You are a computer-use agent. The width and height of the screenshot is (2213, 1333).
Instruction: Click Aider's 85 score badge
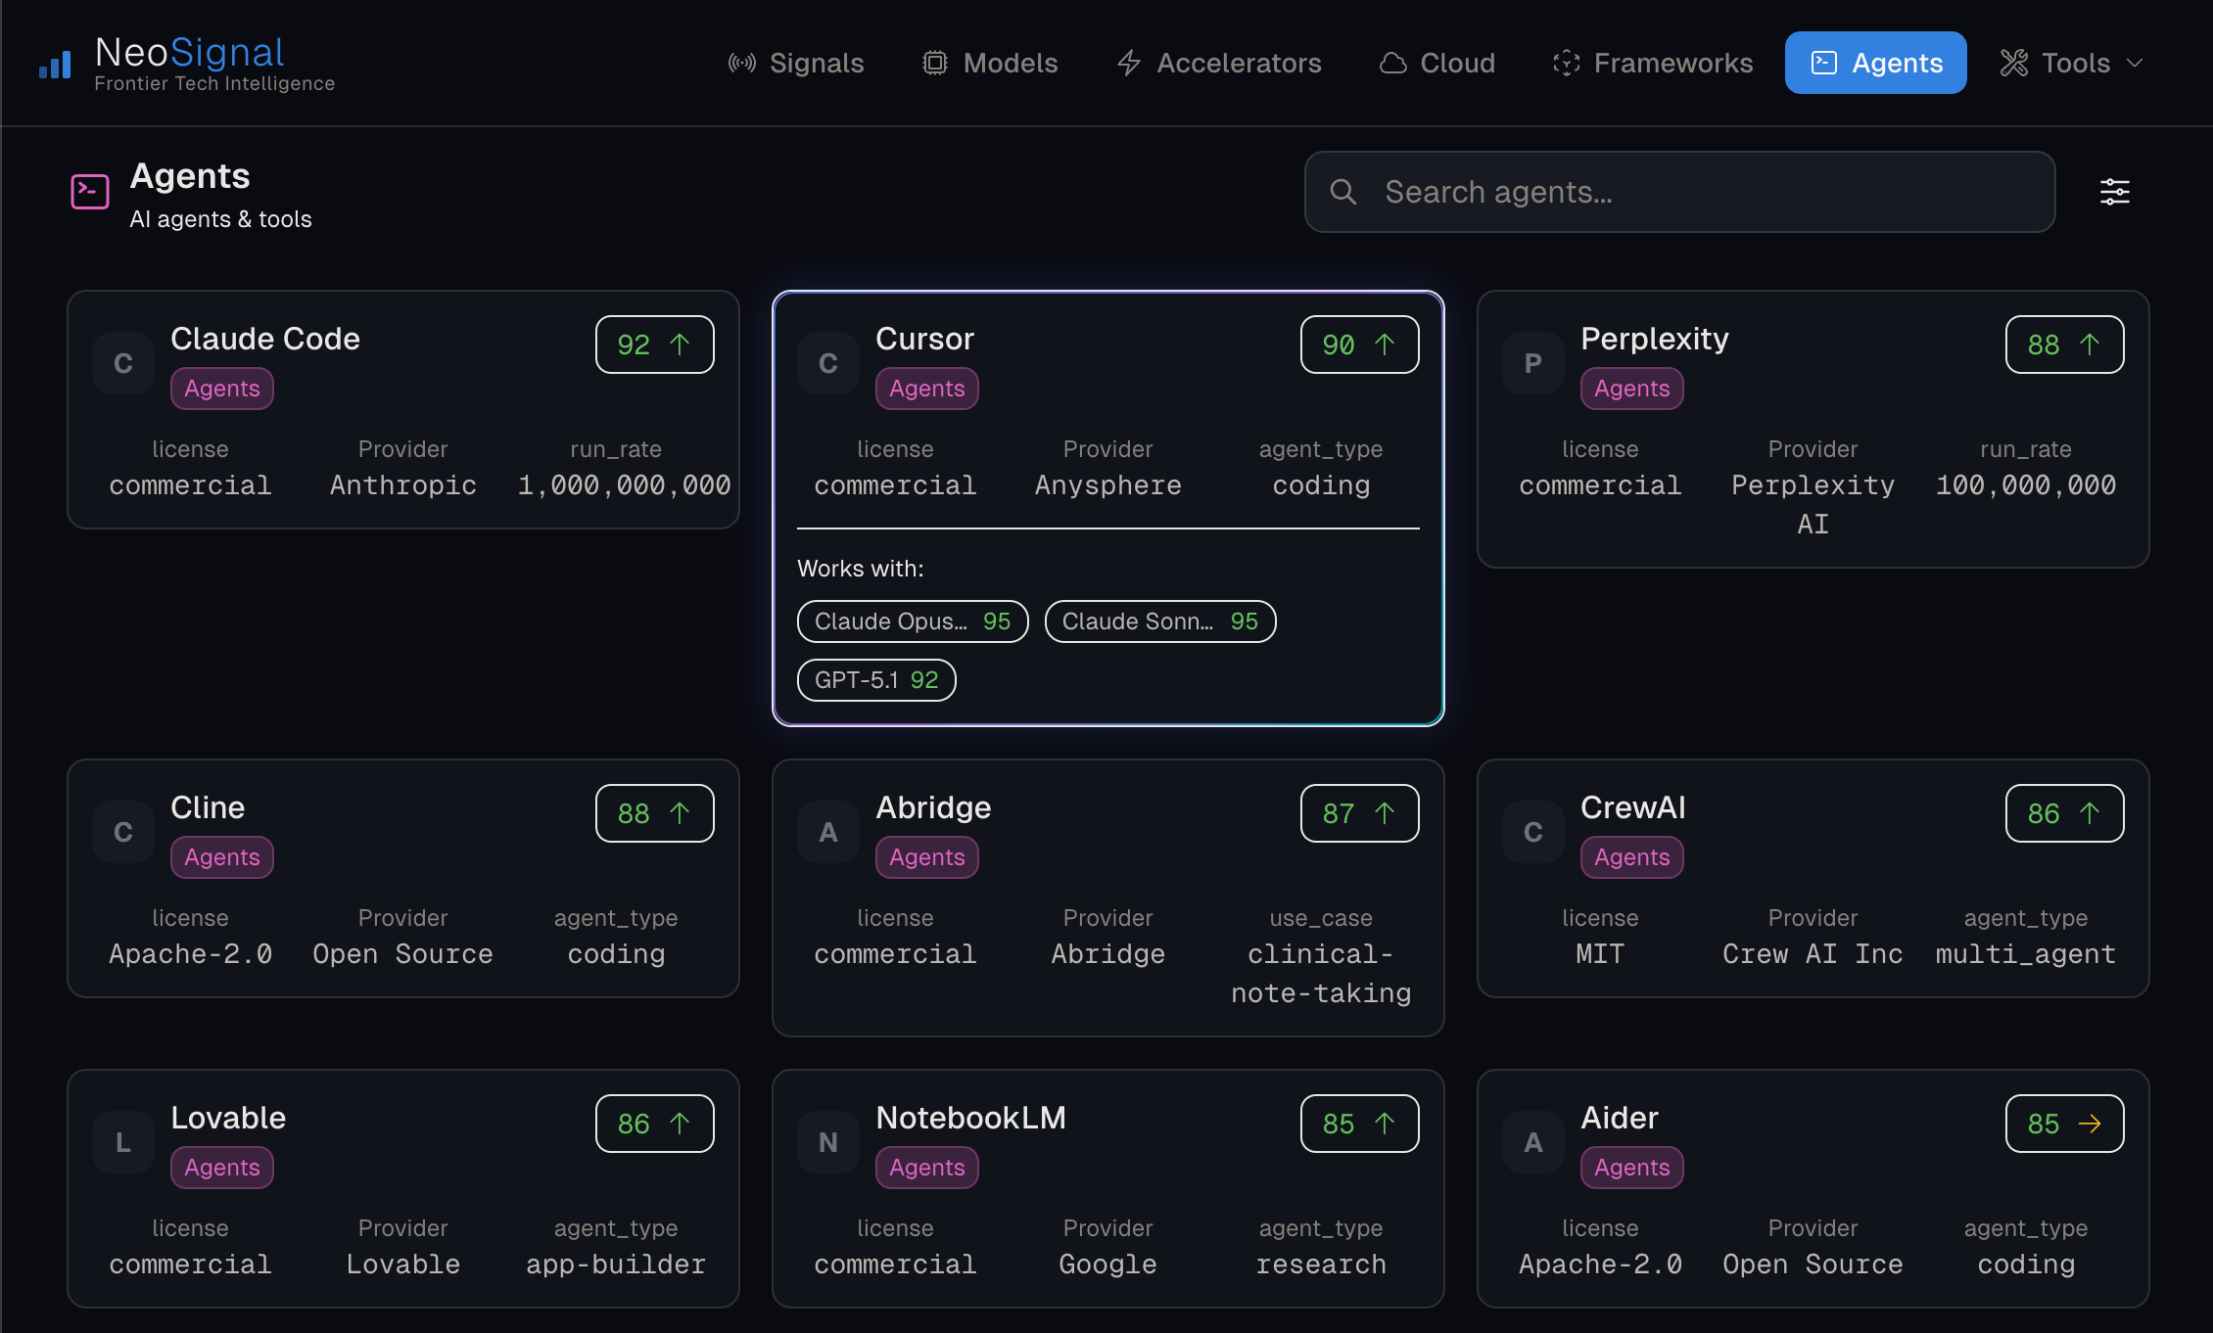pyautogui.click(x=2064, y=1124)
